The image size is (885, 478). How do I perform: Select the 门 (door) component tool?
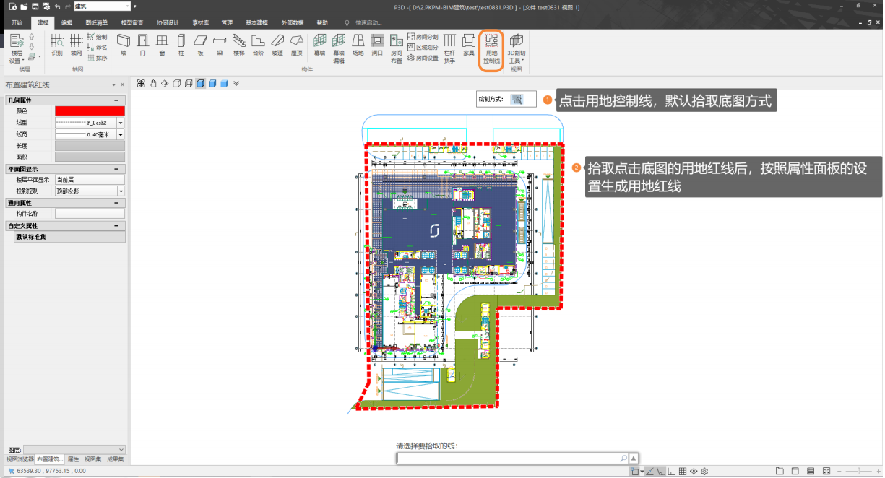point(143,45)
